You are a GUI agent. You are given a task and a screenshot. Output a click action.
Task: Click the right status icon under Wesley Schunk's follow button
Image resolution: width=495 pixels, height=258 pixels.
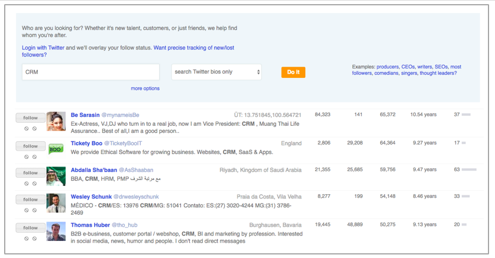(35, 210)
